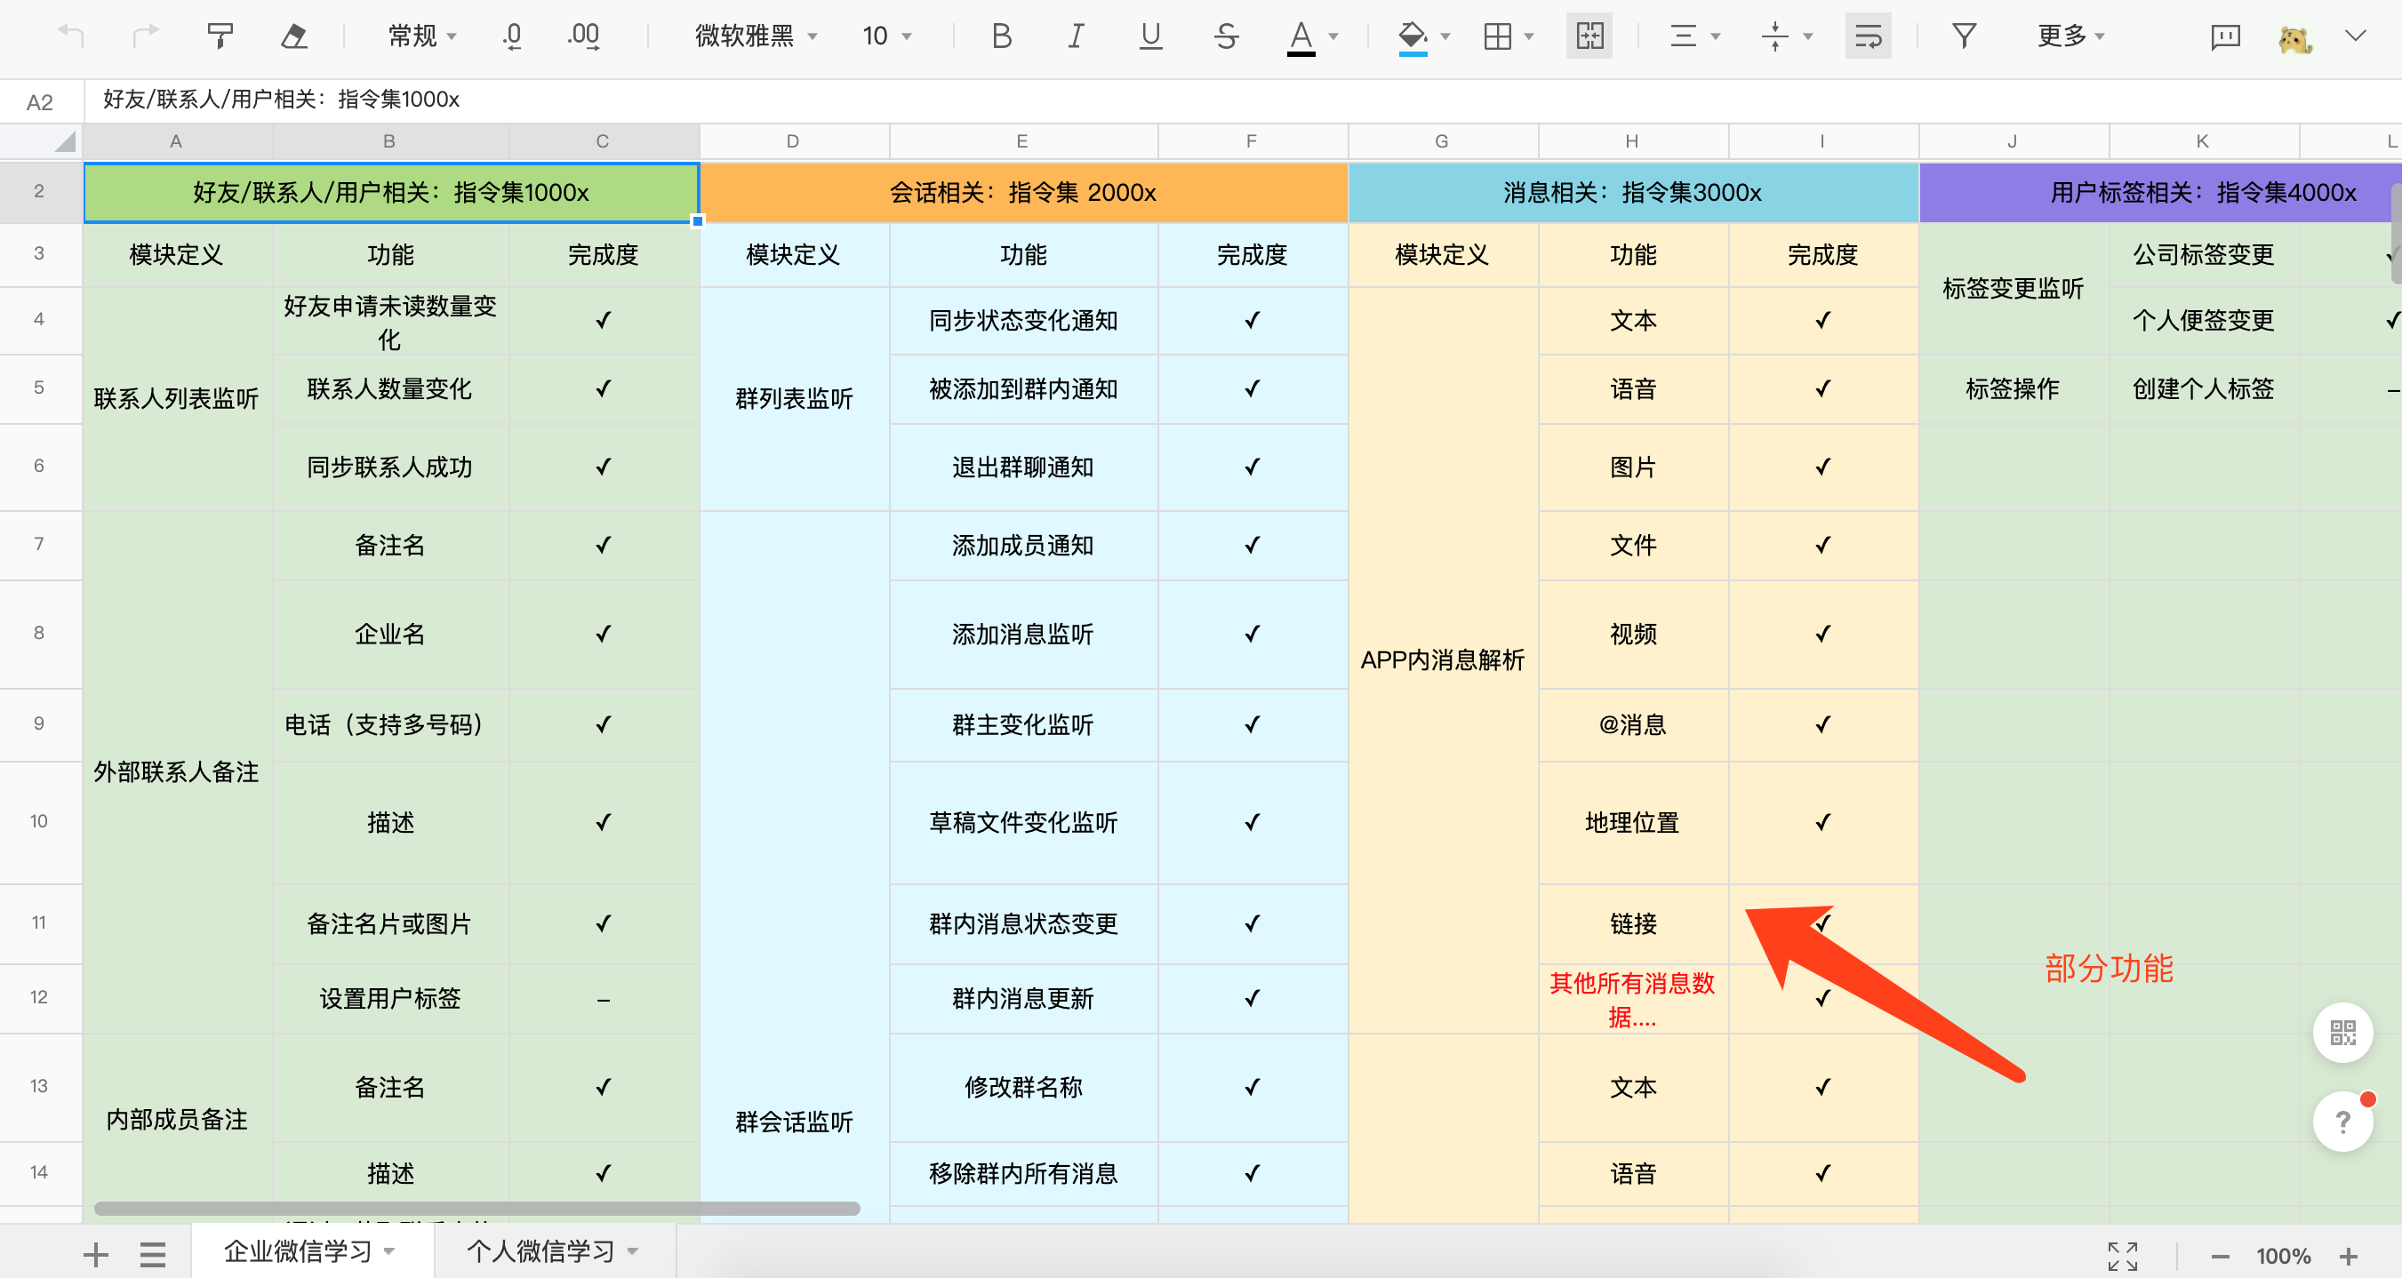Open the 微软雅黑 font dropdown

tap(757, 36)
